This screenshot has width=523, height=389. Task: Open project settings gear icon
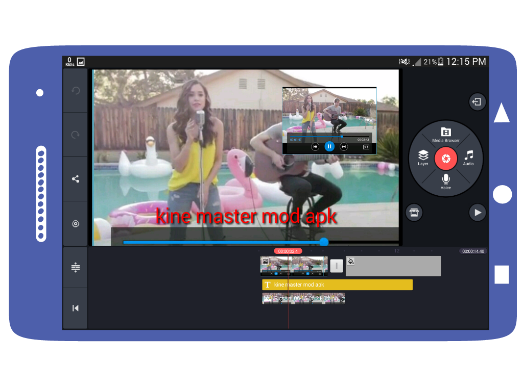coord(76,224)
